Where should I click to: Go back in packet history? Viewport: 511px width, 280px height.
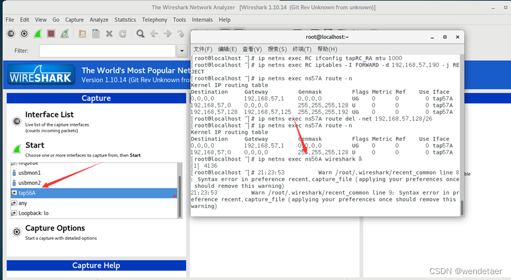point(154,34)
